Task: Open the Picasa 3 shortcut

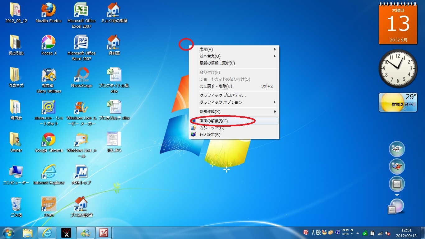Action: pos(49,45)
